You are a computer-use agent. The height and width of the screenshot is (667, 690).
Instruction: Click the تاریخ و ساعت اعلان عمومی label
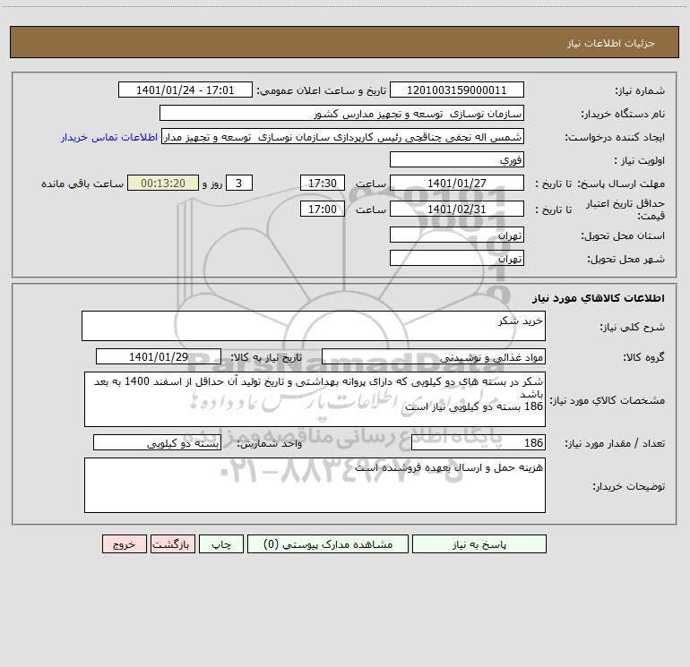tap(322, 90)
